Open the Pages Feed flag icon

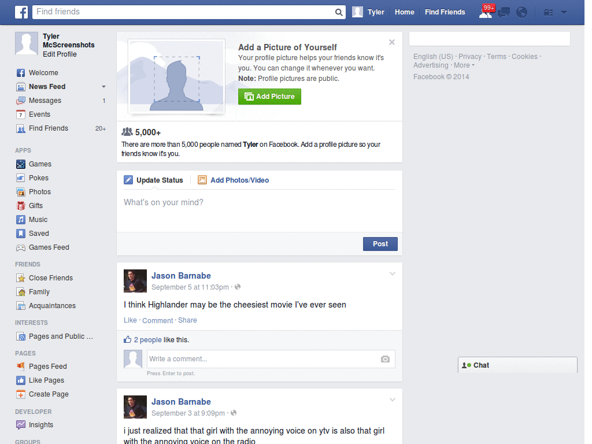click(21, 366)
